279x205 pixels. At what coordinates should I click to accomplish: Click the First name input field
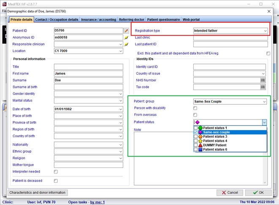pos(89,74)
